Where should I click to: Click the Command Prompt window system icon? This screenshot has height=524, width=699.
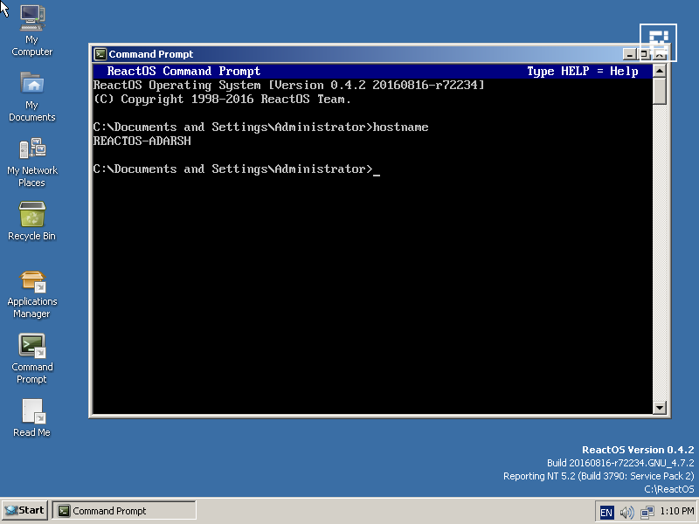pyautogui.click(x=100, y=54)
